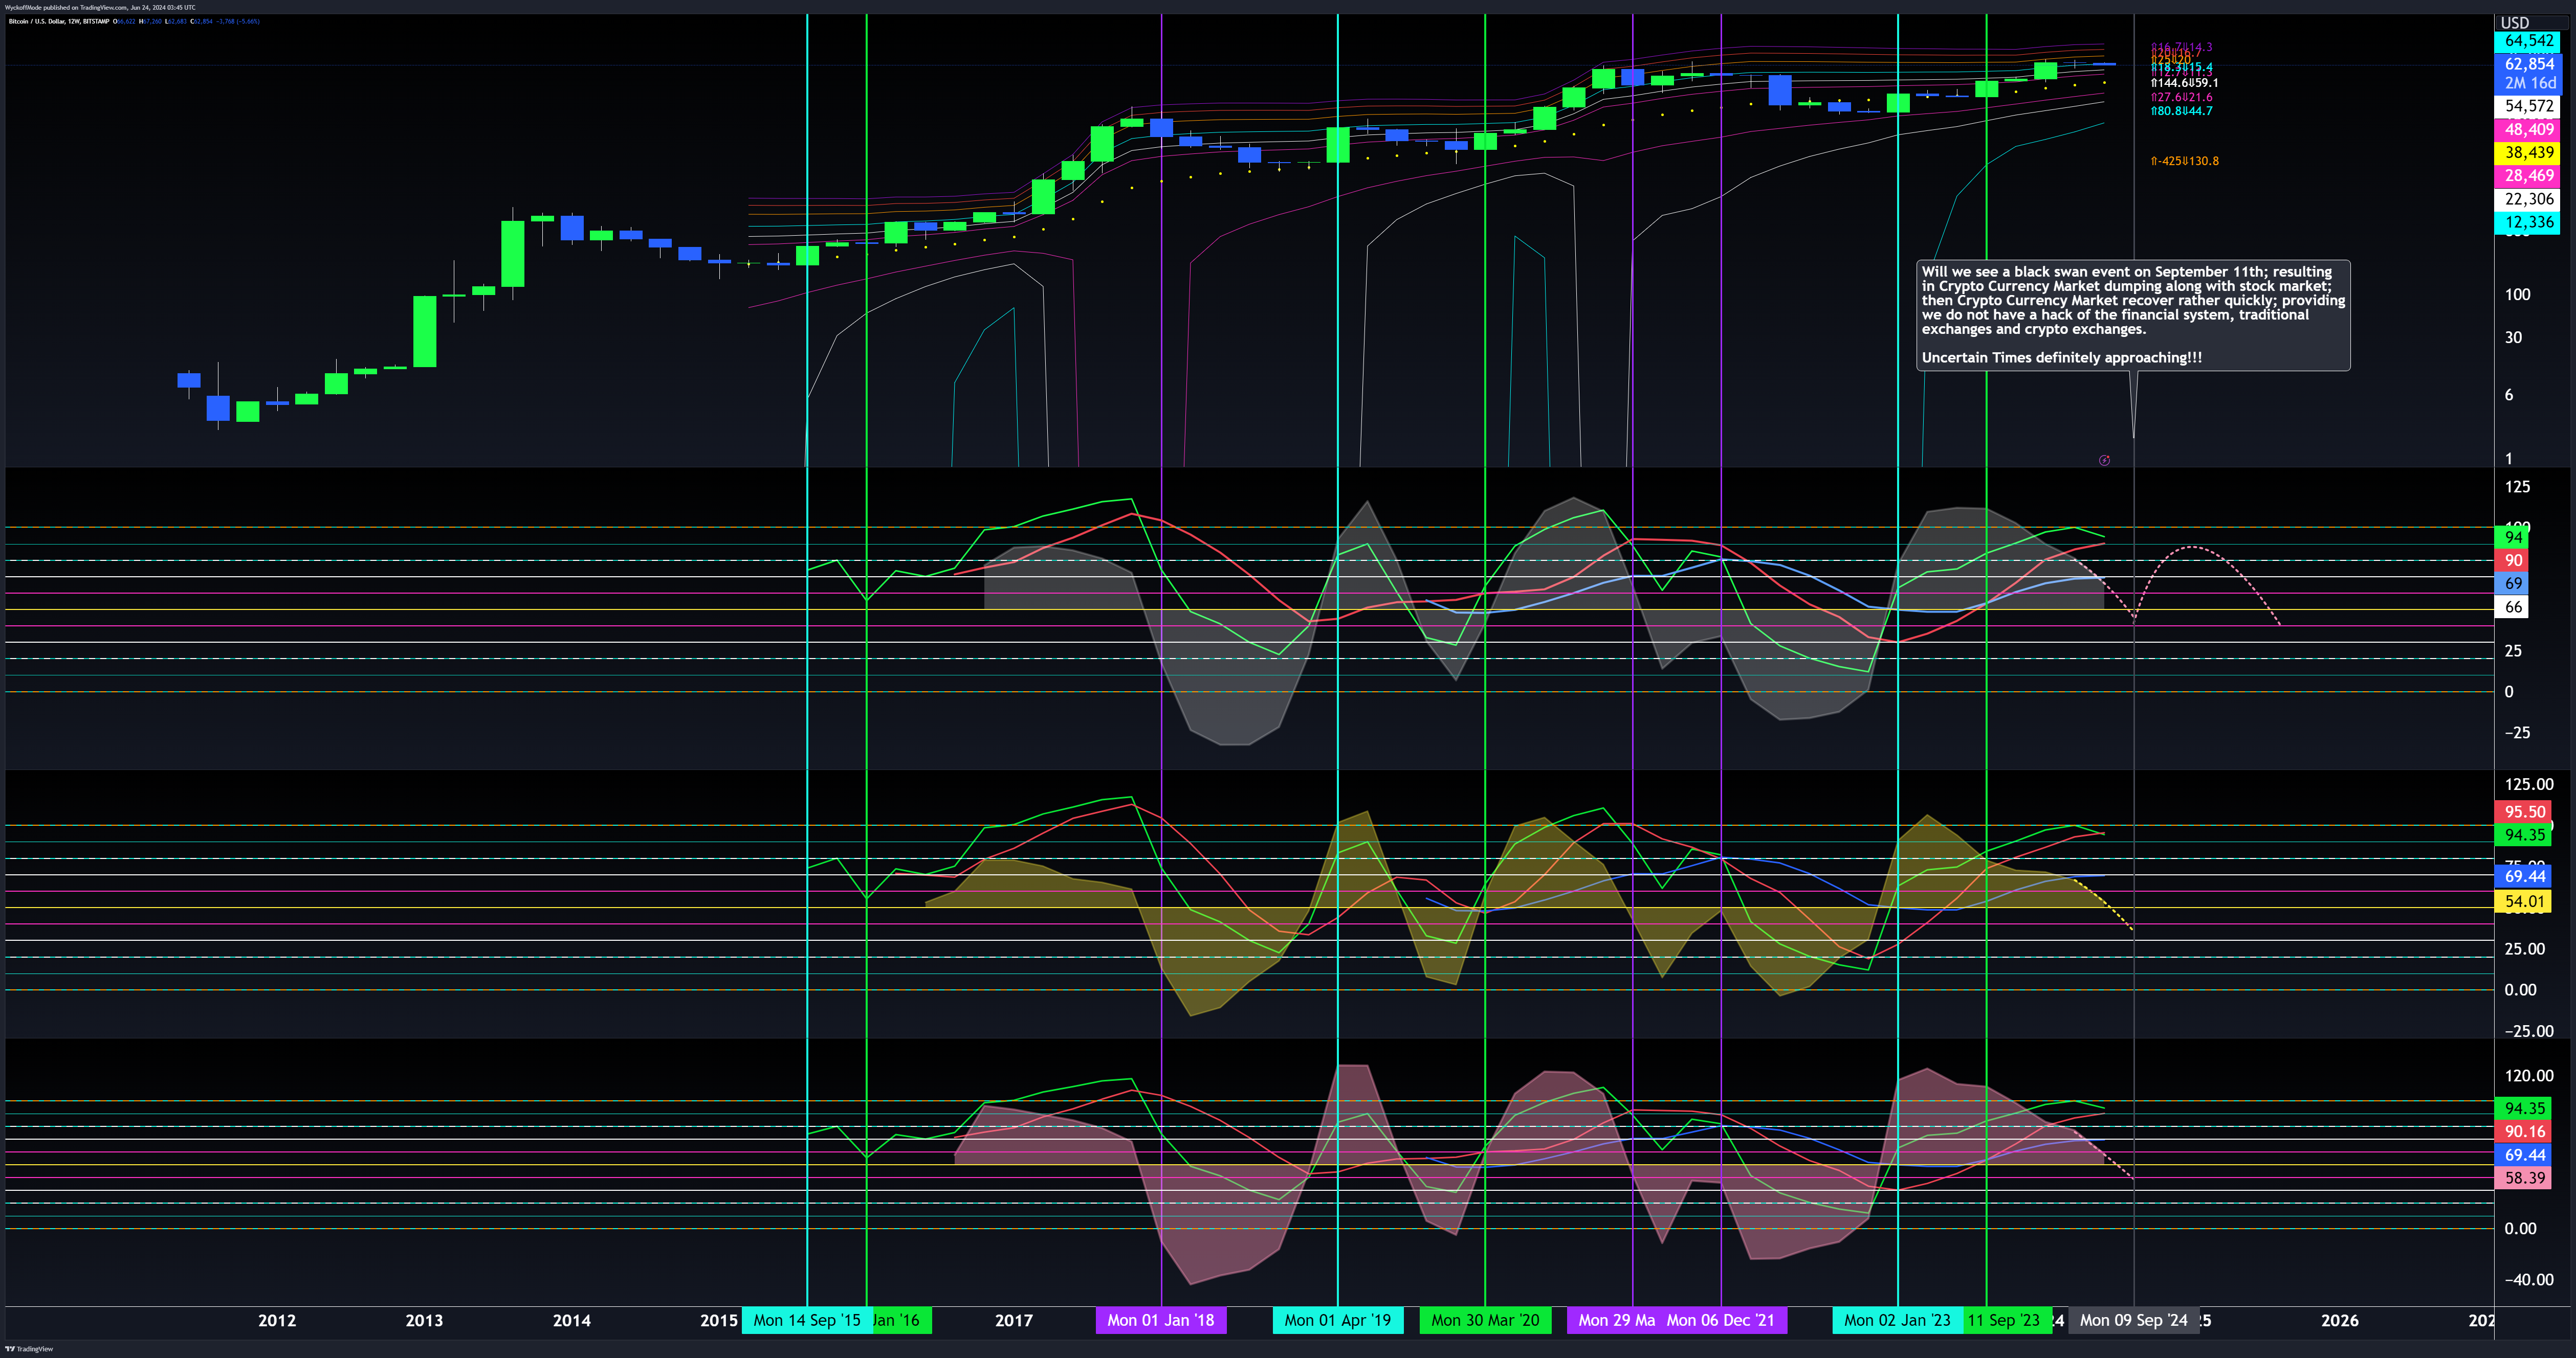The width and height of the screenshot is (2576, 1358).
Task: Select the cyan 'Mon 01 Apr '19' date marker
Action: [x=1338, y=1320]
